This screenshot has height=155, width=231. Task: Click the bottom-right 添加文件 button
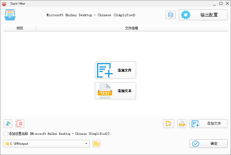pyautogui.click(x=208, y=124)
